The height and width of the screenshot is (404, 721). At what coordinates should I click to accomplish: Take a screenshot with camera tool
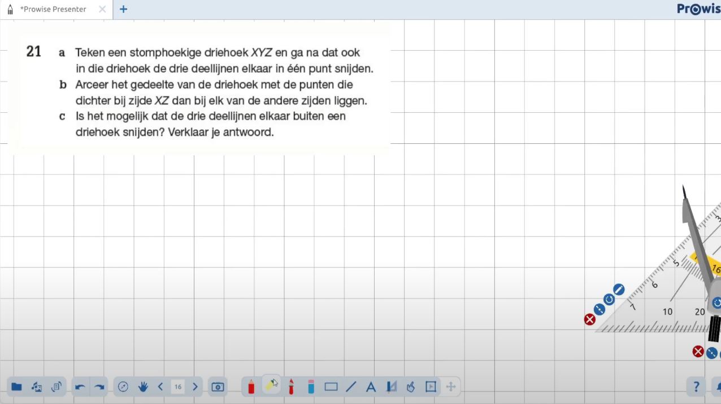click(218, 387)
